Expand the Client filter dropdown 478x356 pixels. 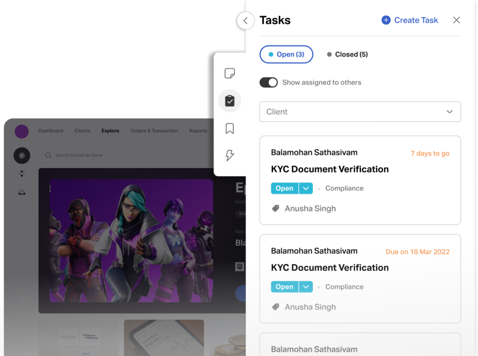click(x=360, y=111)
